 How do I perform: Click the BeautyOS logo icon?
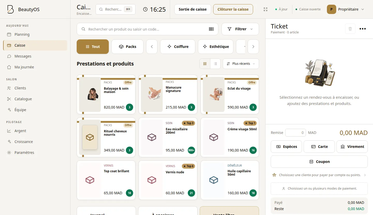tap(10, 9)
